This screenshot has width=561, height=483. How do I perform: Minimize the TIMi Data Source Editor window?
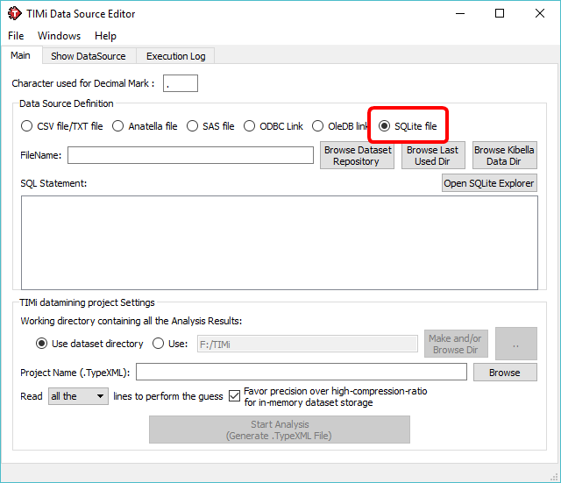coord(460,14)
